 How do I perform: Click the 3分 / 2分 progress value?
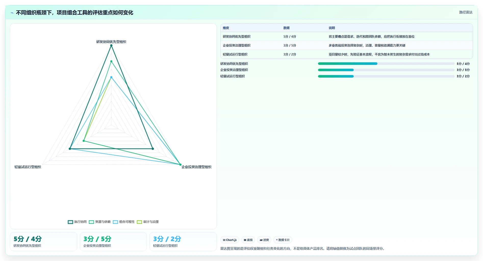463,76
